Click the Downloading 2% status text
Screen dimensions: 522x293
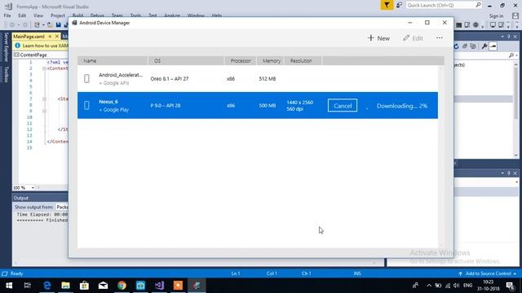402,106
